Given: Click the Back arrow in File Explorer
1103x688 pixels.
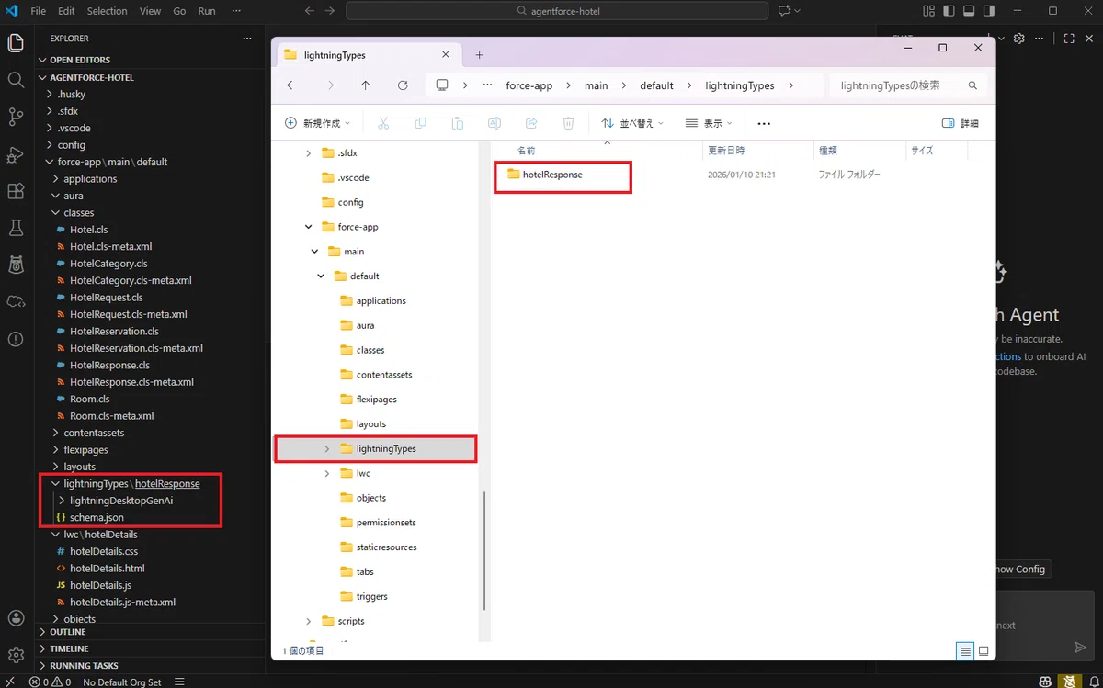Looking at the screenshot, I should coord(291,85).
